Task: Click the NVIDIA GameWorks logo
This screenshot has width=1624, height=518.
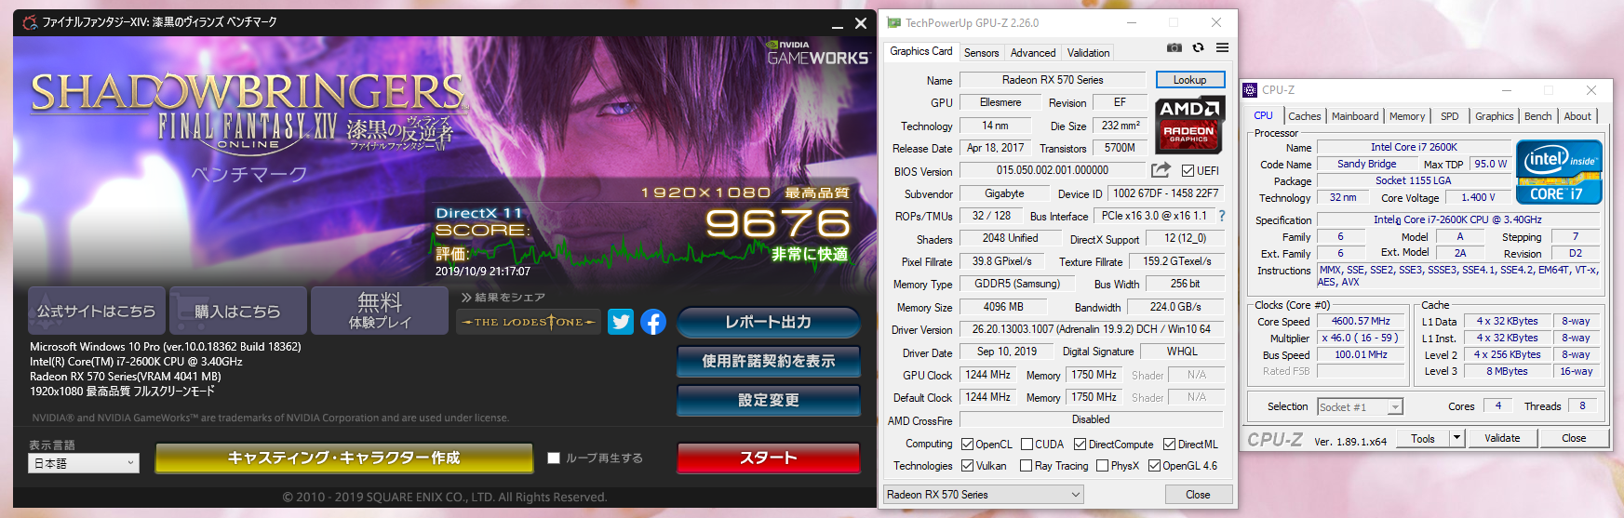Action: pos(817,53)
